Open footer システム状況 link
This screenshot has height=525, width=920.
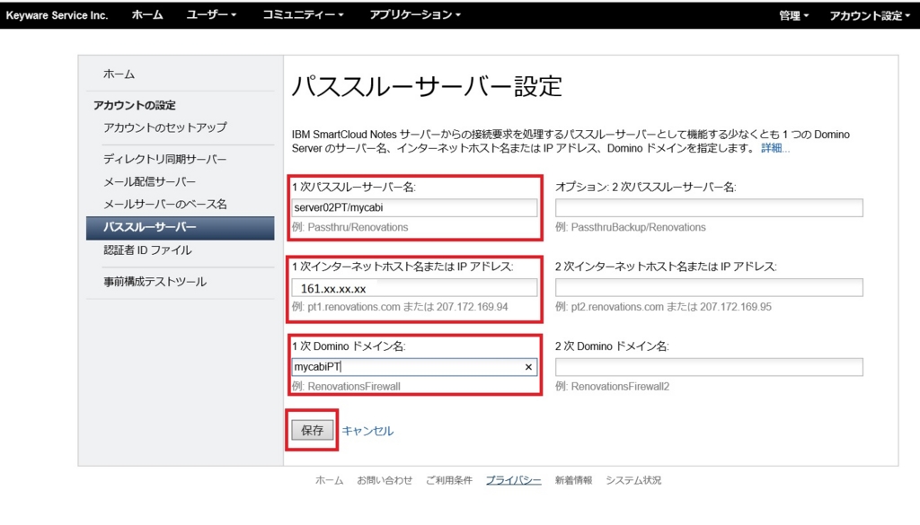tap(633, 480)
